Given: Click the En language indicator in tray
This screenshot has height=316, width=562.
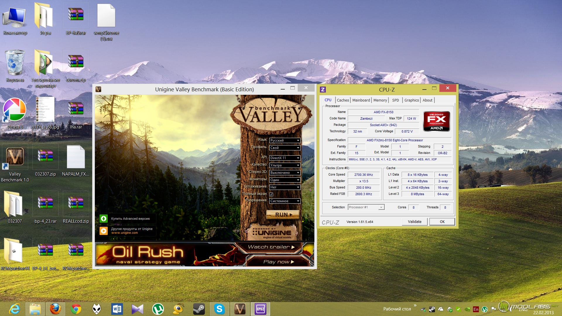Looking at the screenshot, I should point(476,309).
